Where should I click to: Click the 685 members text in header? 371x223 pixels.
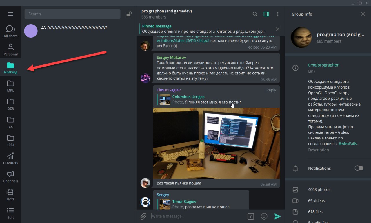[x=154, y=17]
